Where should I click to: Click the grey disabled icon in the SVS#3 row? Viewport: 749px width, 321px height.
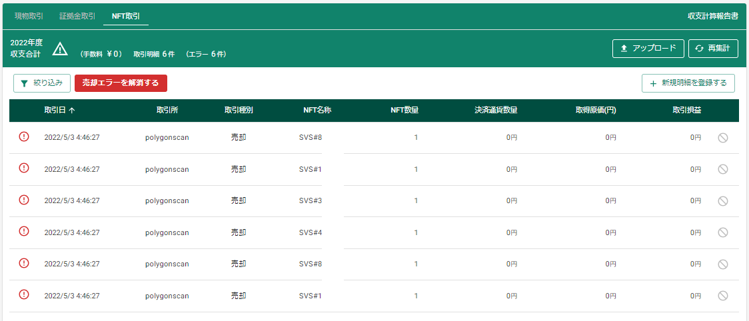click(723, 201)
